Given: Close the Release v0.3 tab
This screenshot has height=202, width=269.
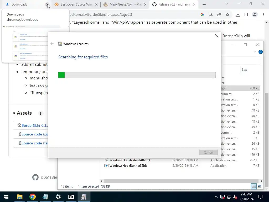Looking at the screenshot, I should tap(194, 4).
